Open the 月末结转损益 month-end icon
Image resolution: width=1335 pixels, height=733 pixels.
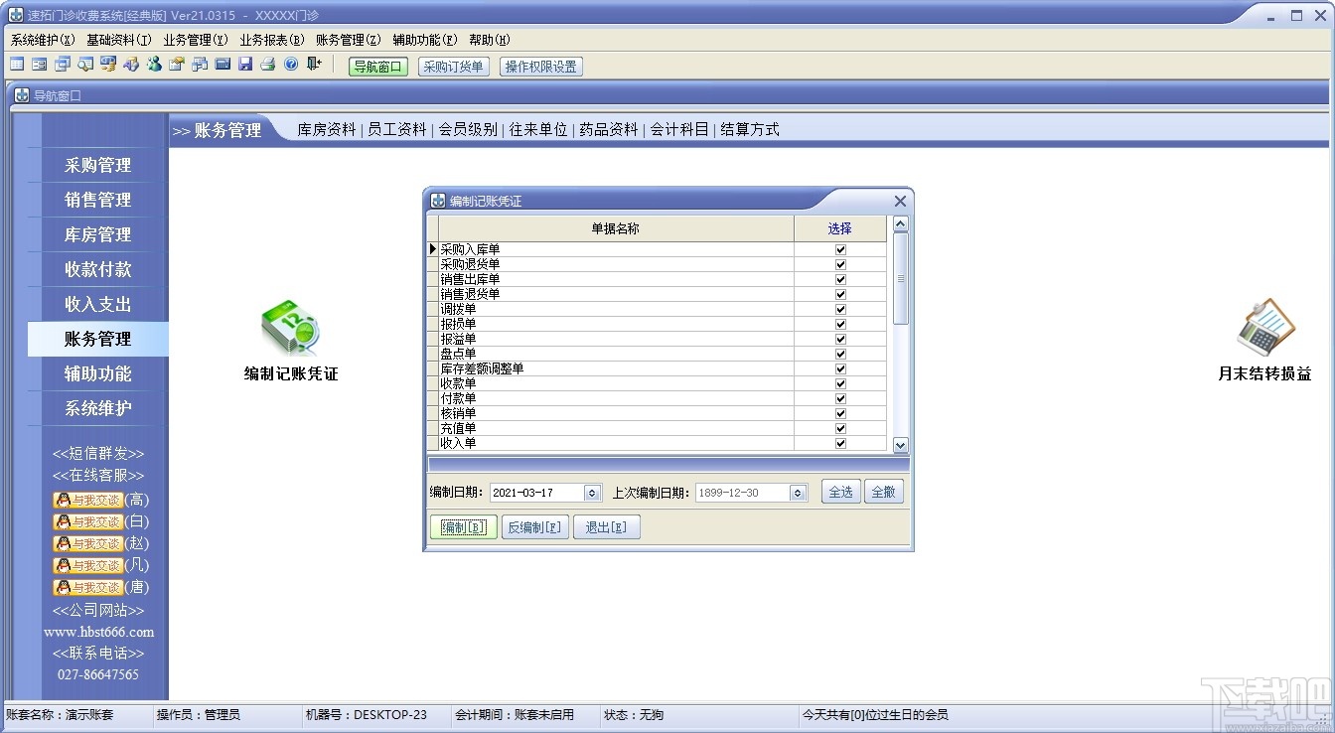point(1263,328)
